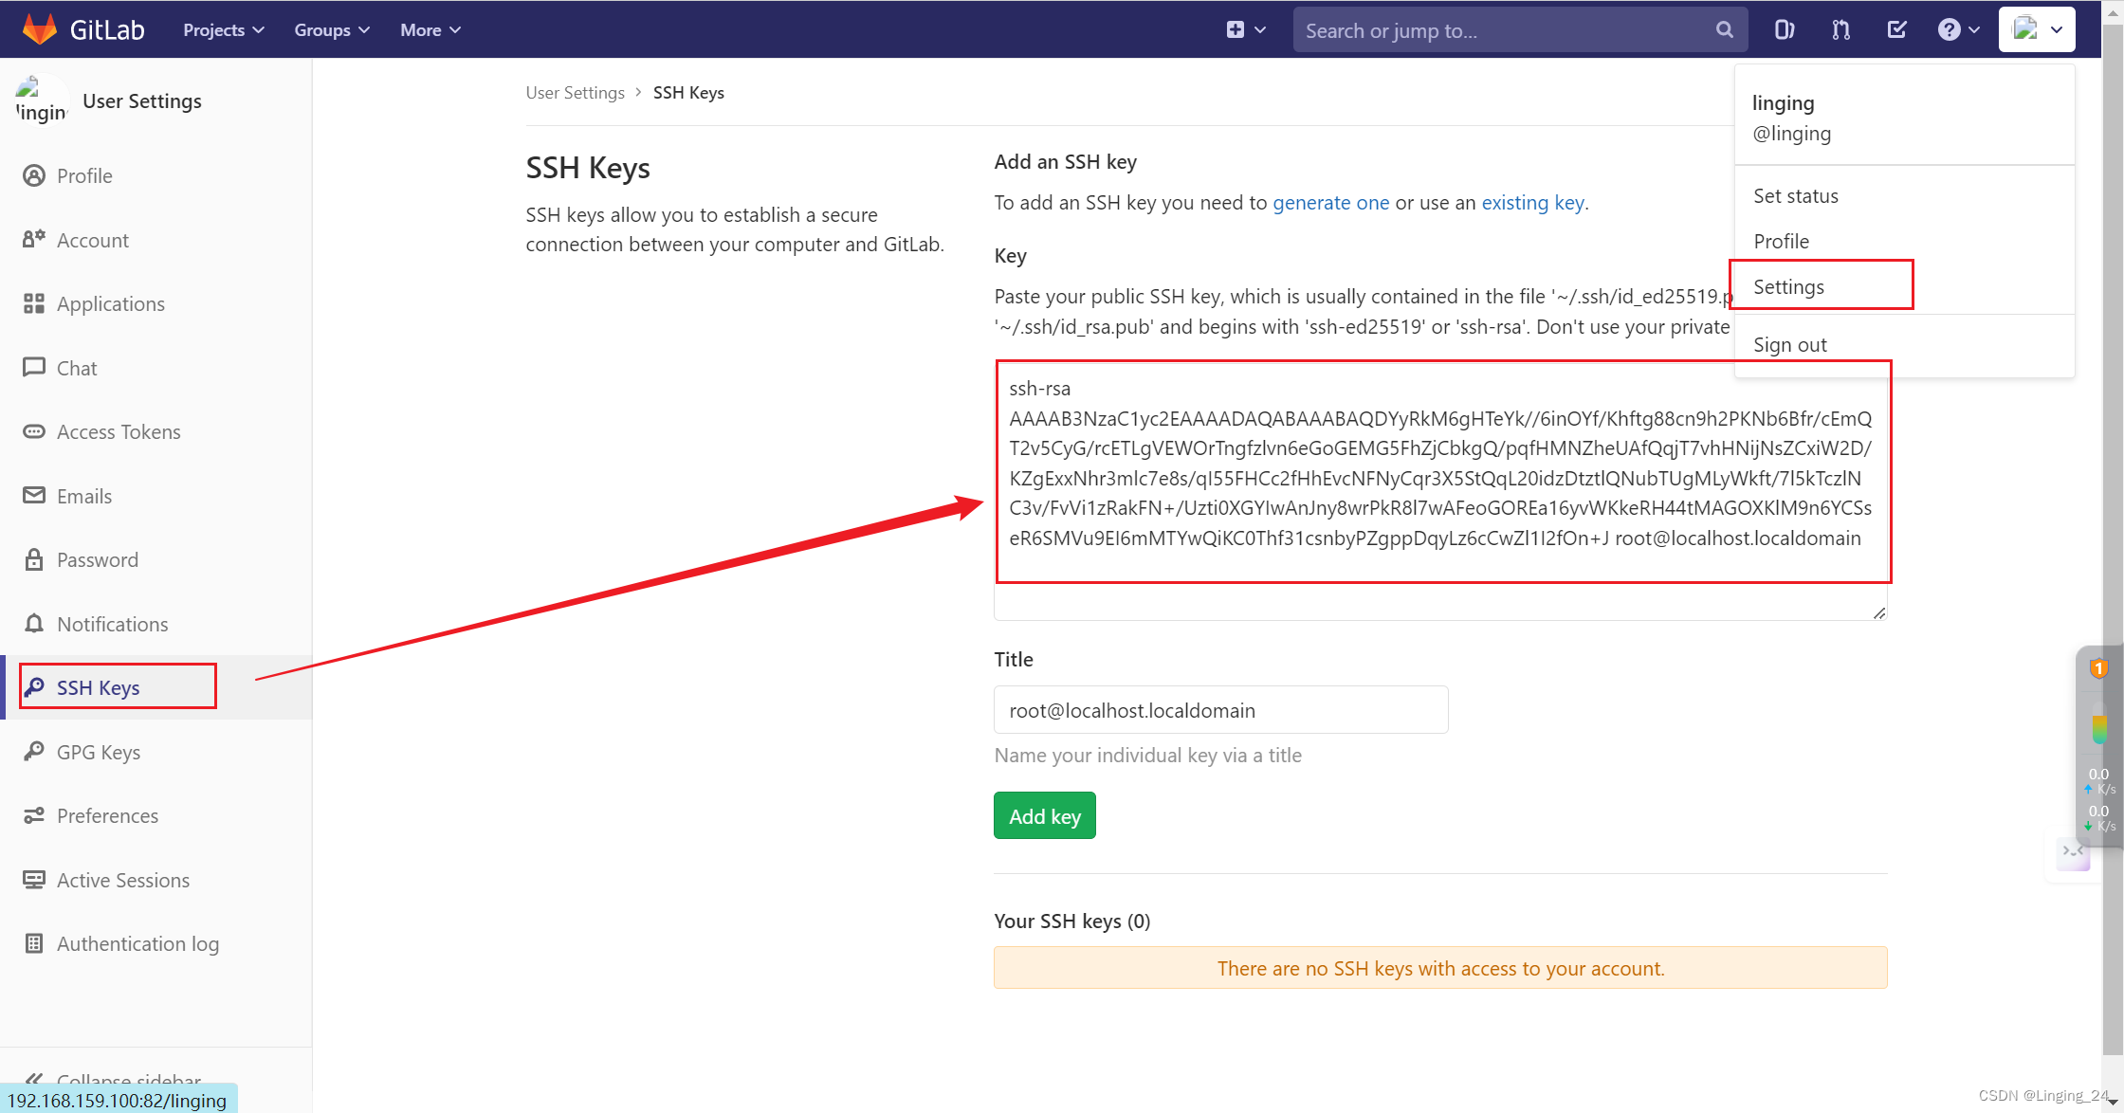Screen dimensions: 2124x1113
Task: Click the textarea resize handle
Action: coord(1878,612)
